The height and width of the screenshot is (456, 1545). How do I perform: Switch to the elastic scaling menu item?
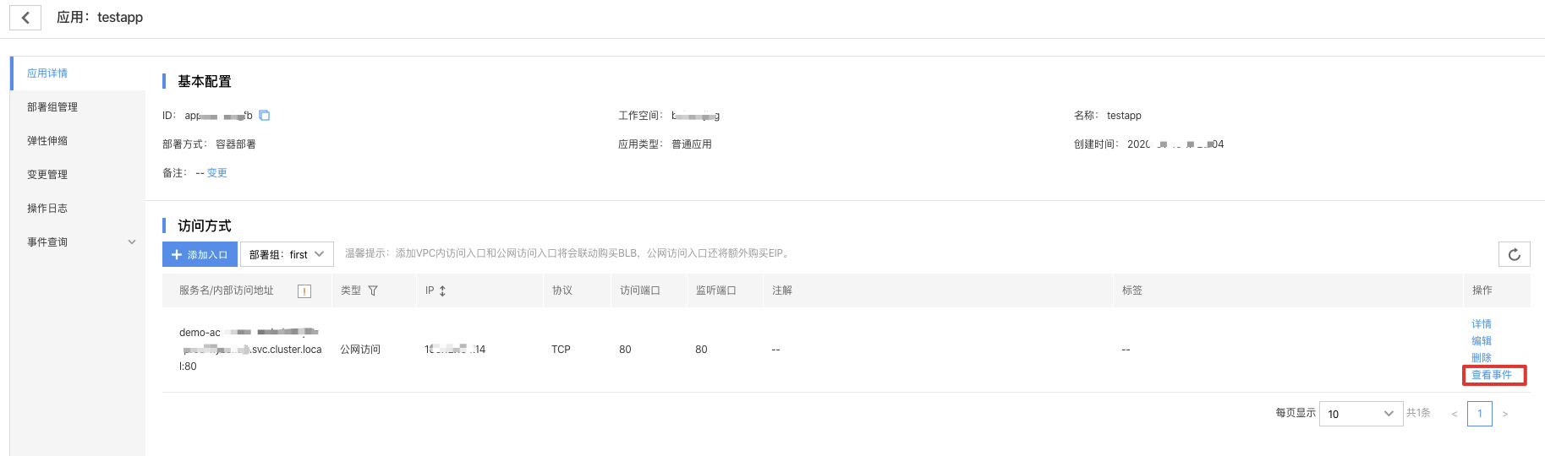coord(47,141)
